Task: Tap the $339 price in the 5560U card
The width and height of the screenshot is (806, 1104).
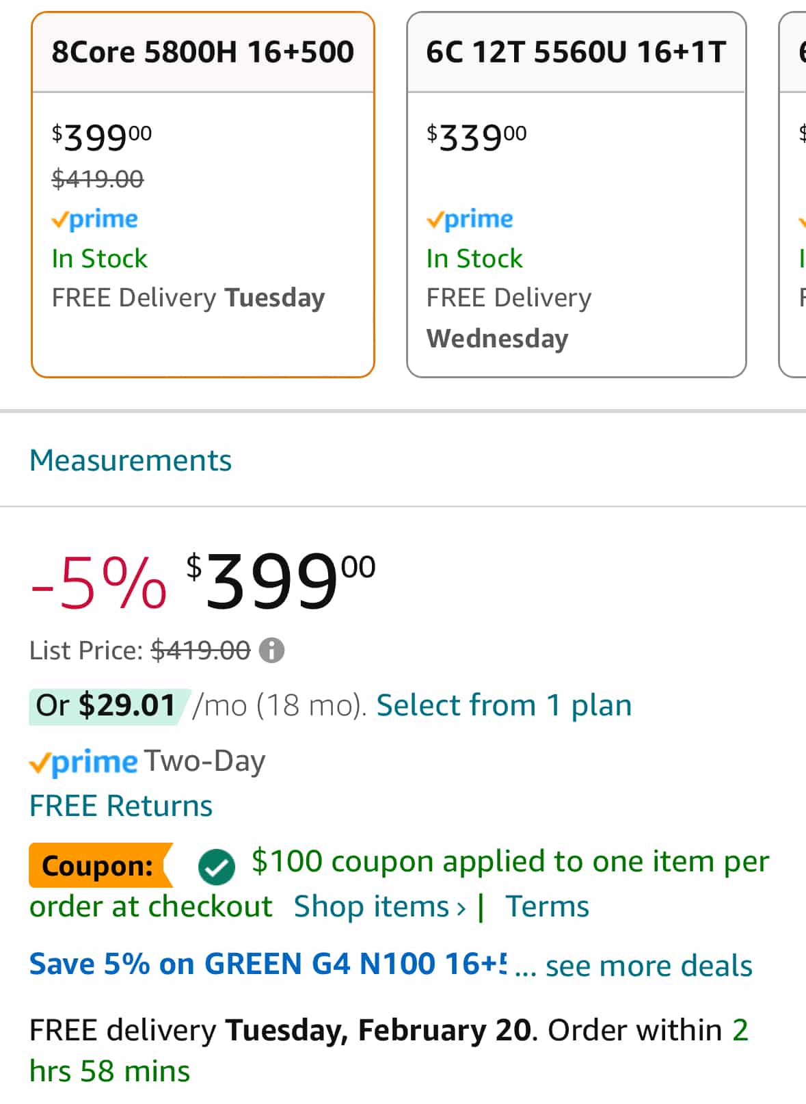Action: (x=476, y=137)
